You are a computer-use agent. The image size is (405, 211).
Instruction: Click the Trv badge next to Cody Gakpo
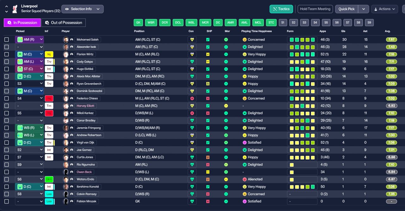point(49,62)
